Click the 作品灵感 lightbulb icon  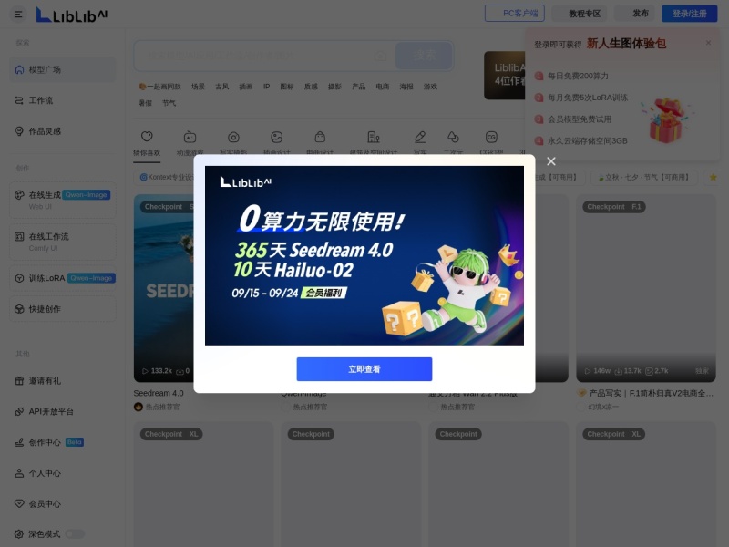[19, 131]
